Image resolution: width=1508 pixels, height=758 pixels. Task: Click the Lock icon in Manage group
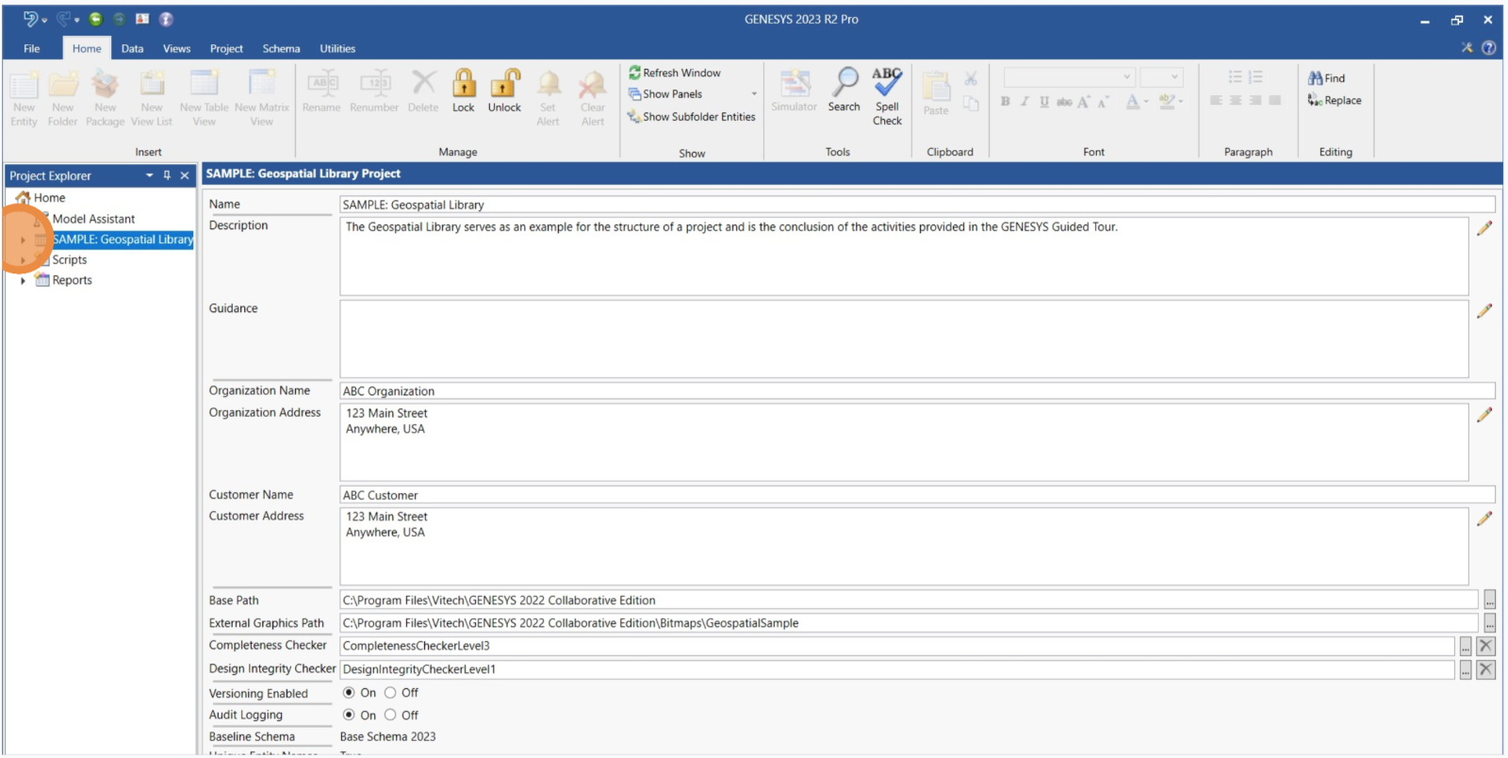tap(463, 85)
